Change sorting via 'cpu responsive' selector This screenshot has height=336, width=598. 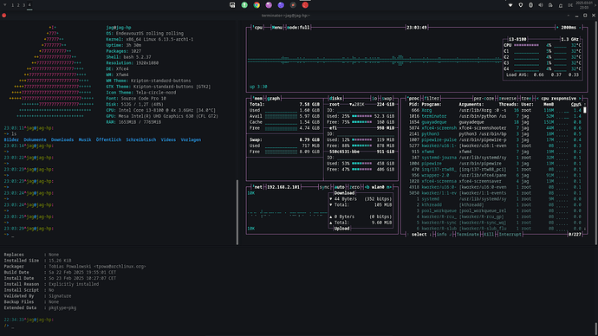(x=559, y=98)
